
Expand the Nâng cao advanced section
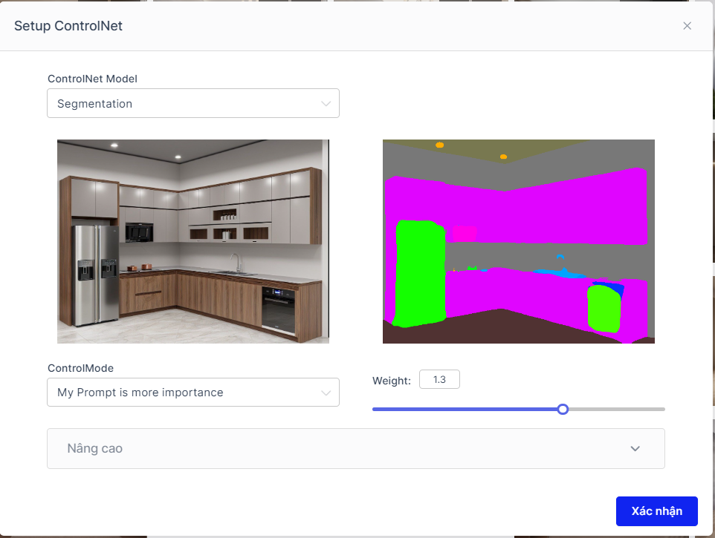(355, 448)
